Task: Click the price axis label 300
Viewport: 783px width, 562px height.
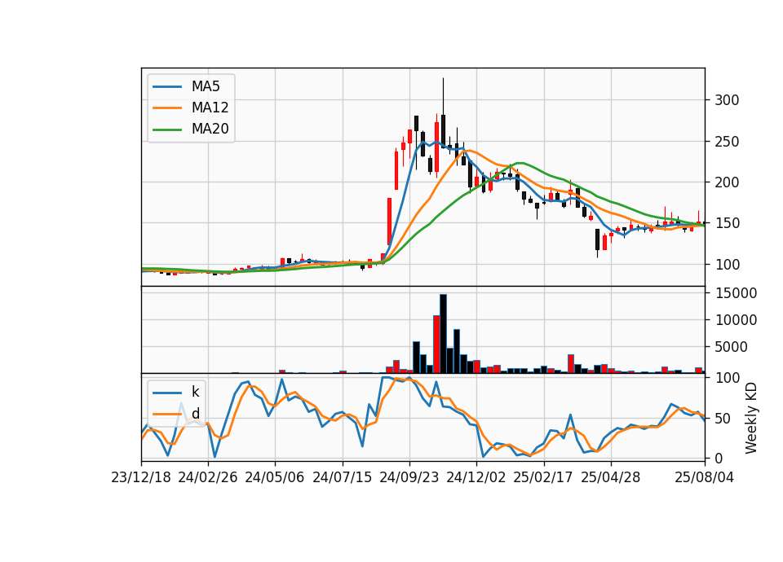Action: (x=727, y=100)
